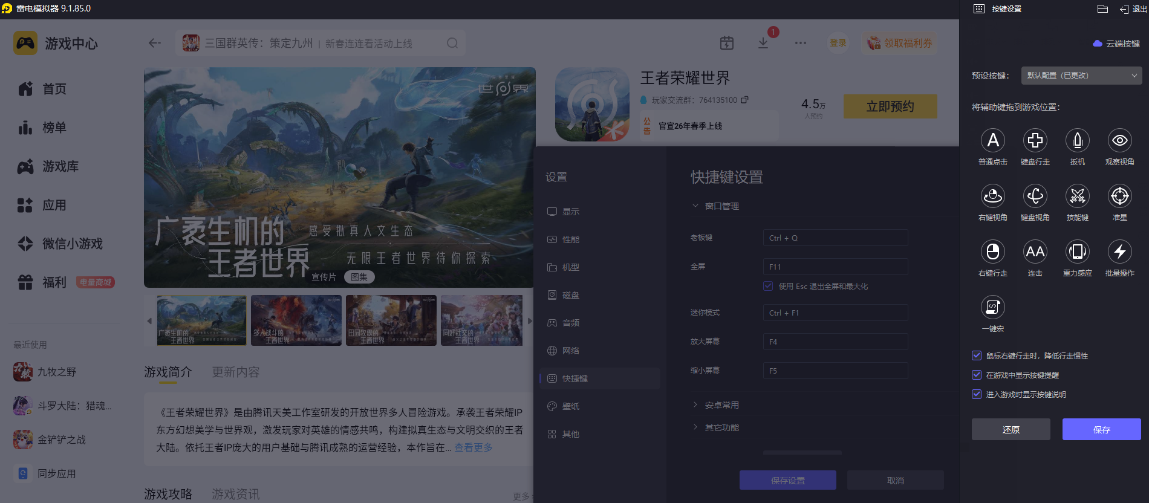Toggle 使用 Esc 退出全屏和最大化 checkbox
Image resolution: width=1149 pixels, height=503 pixels.
[x=768, y=286]
